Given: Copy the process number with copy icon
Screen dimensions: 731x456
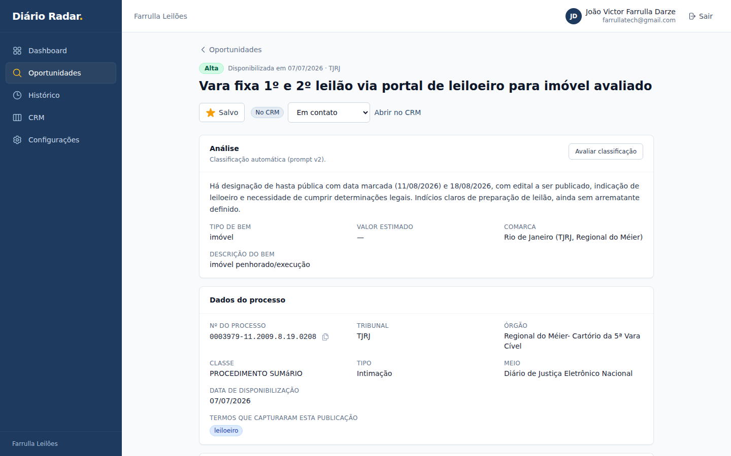Looking at the screenshot, I should pos(325,337).
